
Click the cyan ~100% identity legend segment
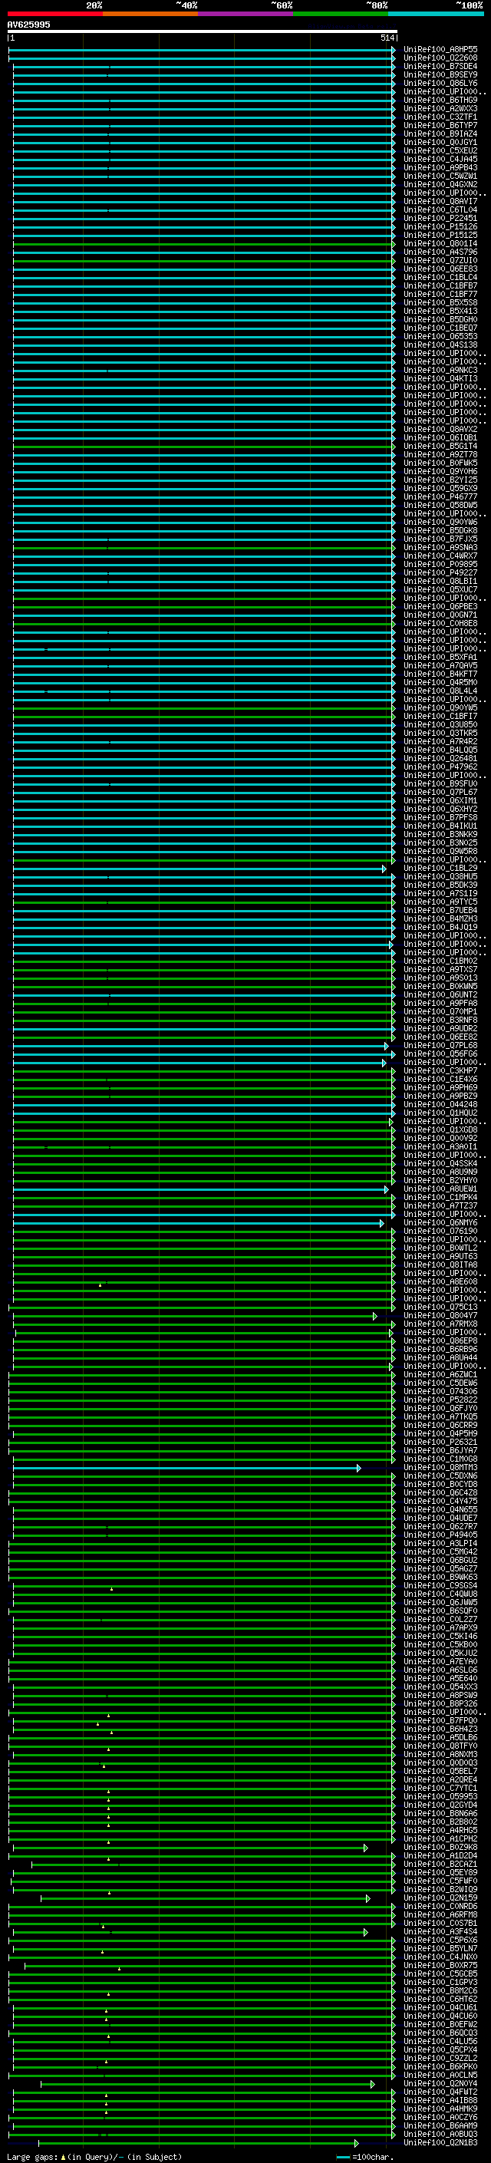click(436, 15)
